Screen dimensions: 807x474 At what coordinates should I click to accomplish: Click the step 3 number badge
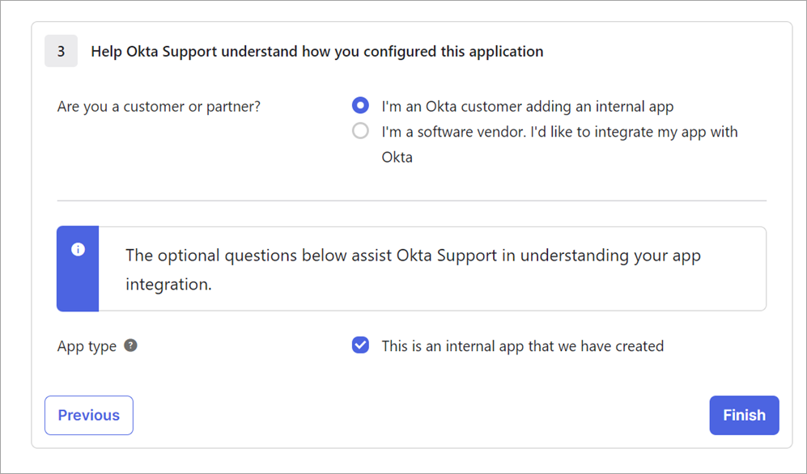[62, 51]
